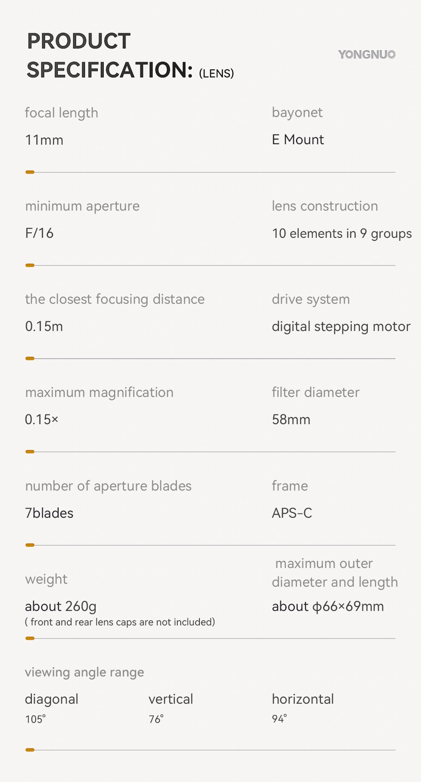Select the closest focusing distance 0.15m

44,326
